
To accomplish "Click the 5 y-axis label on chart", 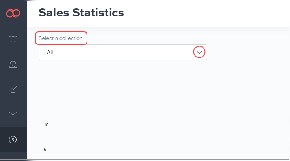I will pos(45,150).
